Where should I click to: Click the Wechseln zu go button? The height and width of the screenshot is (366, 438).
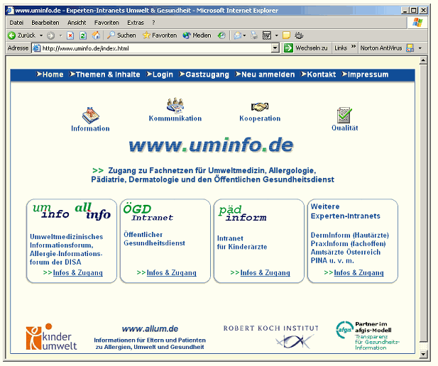[x=305, y=48]
